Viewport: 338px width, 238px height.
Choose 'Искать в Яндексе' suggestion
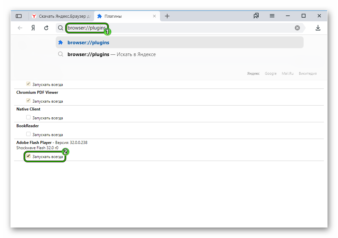tap(180, 54)
